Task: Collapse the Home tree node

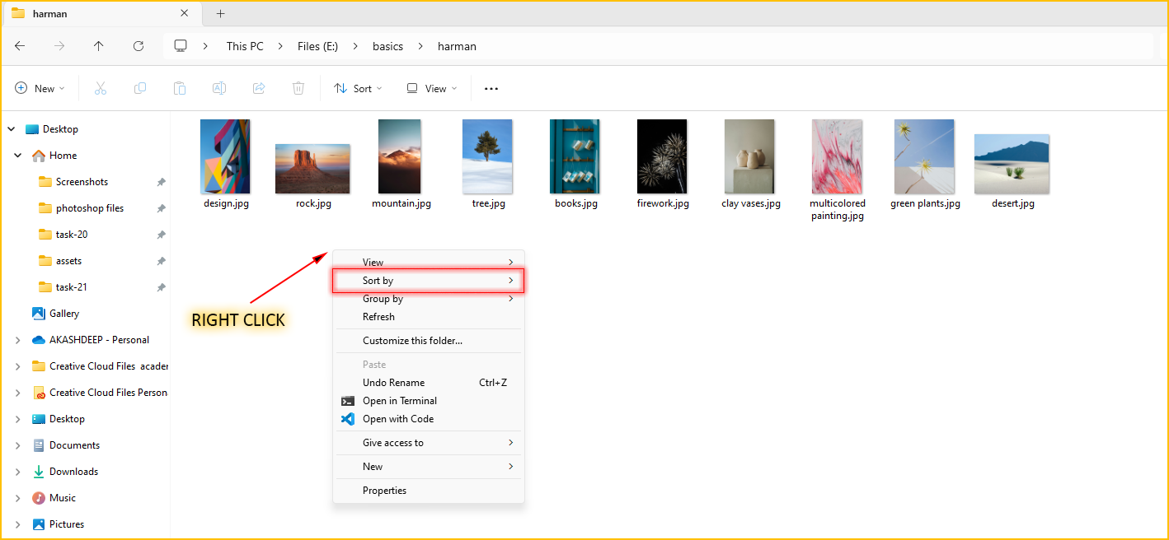Action: pos(18,156)
